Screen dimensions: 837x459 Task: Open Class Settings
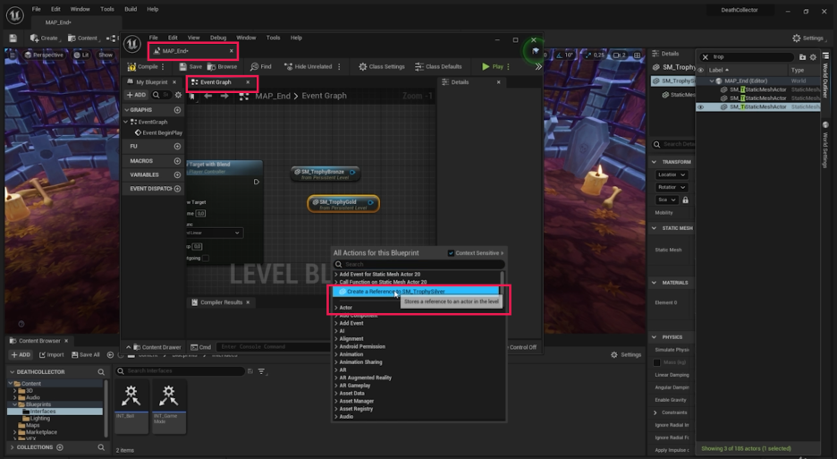[382, 67]
